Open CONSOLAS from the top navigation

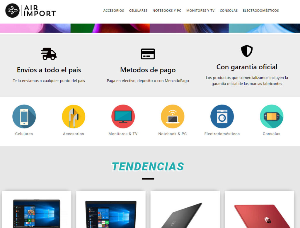tap(229, 11)
